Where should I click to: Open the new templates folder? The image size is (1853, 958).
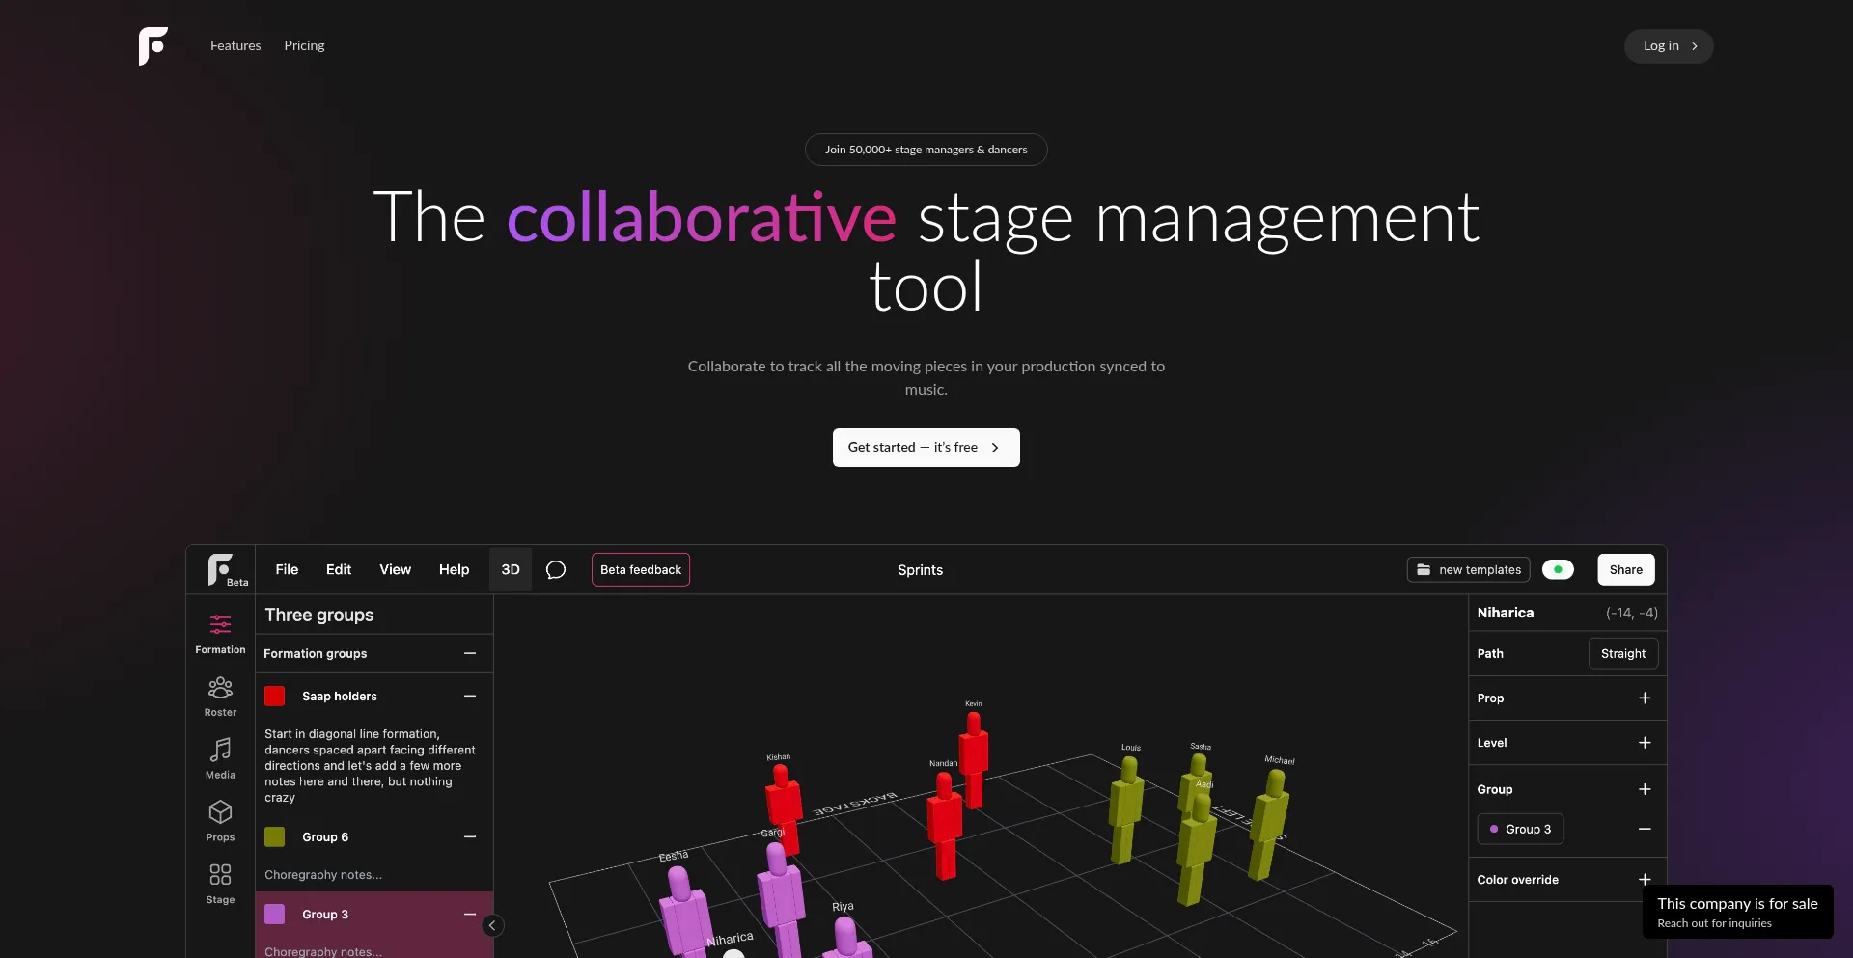pos(1469,570)
